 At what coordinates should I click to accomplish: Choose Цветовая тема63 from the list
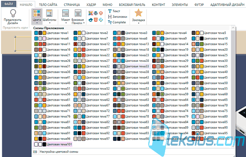[x=131, y=100]
